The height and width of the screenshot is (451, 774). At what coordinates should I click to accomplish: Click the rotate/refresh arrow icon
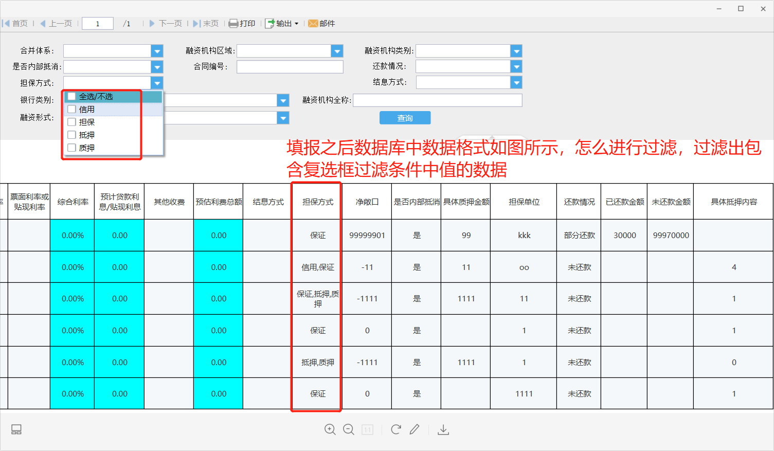click(396, 429)
